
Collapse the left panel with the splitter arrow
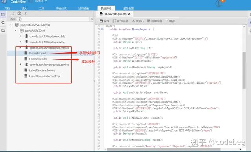point(94,81)
